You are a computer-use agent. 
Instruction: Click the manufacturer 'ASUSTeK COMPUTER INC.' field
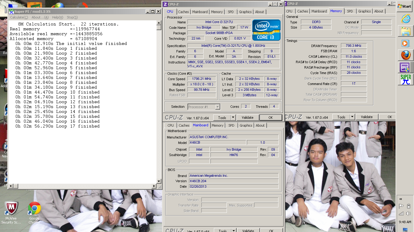click(234, 137)
